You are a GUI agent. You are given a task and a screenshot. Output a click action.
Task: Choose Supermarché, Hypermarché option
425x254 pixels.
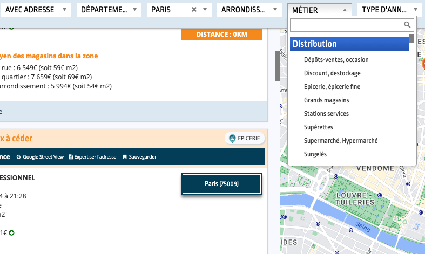pos(341,141)
